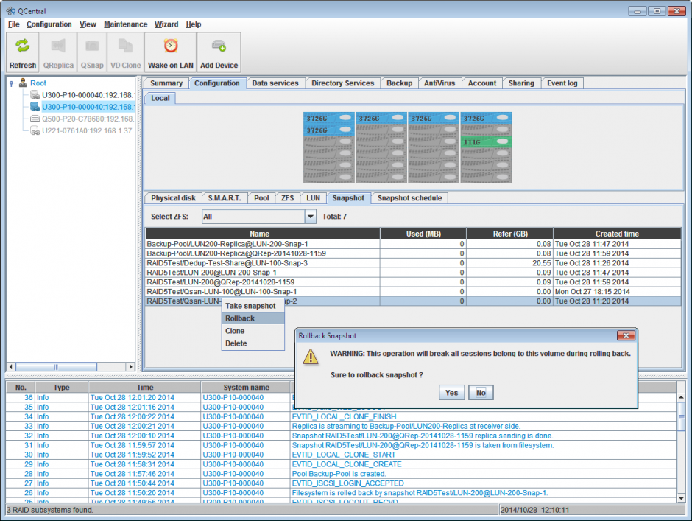Click the Time column header in event log
Viewport: 692px width, 521px height.
(145, 388)
